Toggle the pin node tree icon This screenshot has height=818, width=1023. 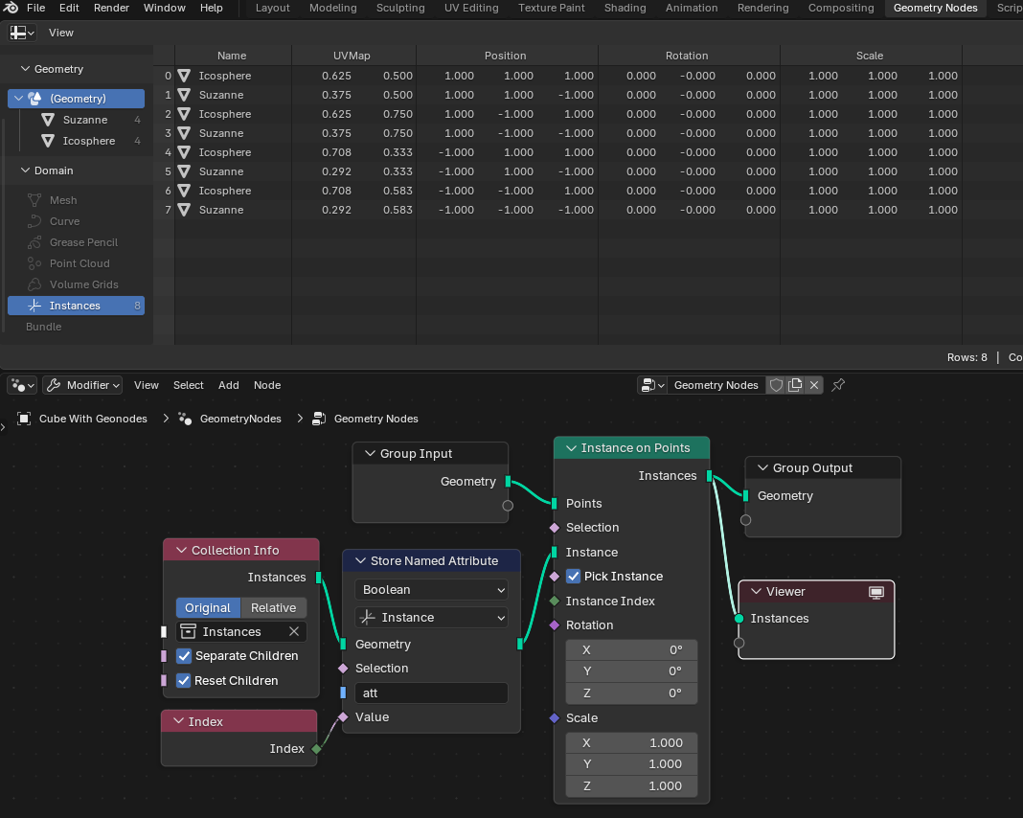tap(838, 385)
